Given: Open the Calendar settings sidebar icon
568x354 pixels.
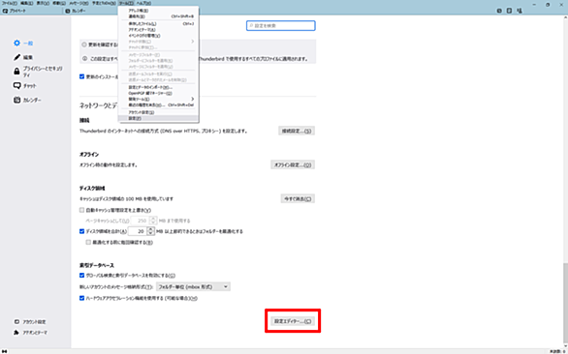Looking at the screenshot, I should [16, 100].
